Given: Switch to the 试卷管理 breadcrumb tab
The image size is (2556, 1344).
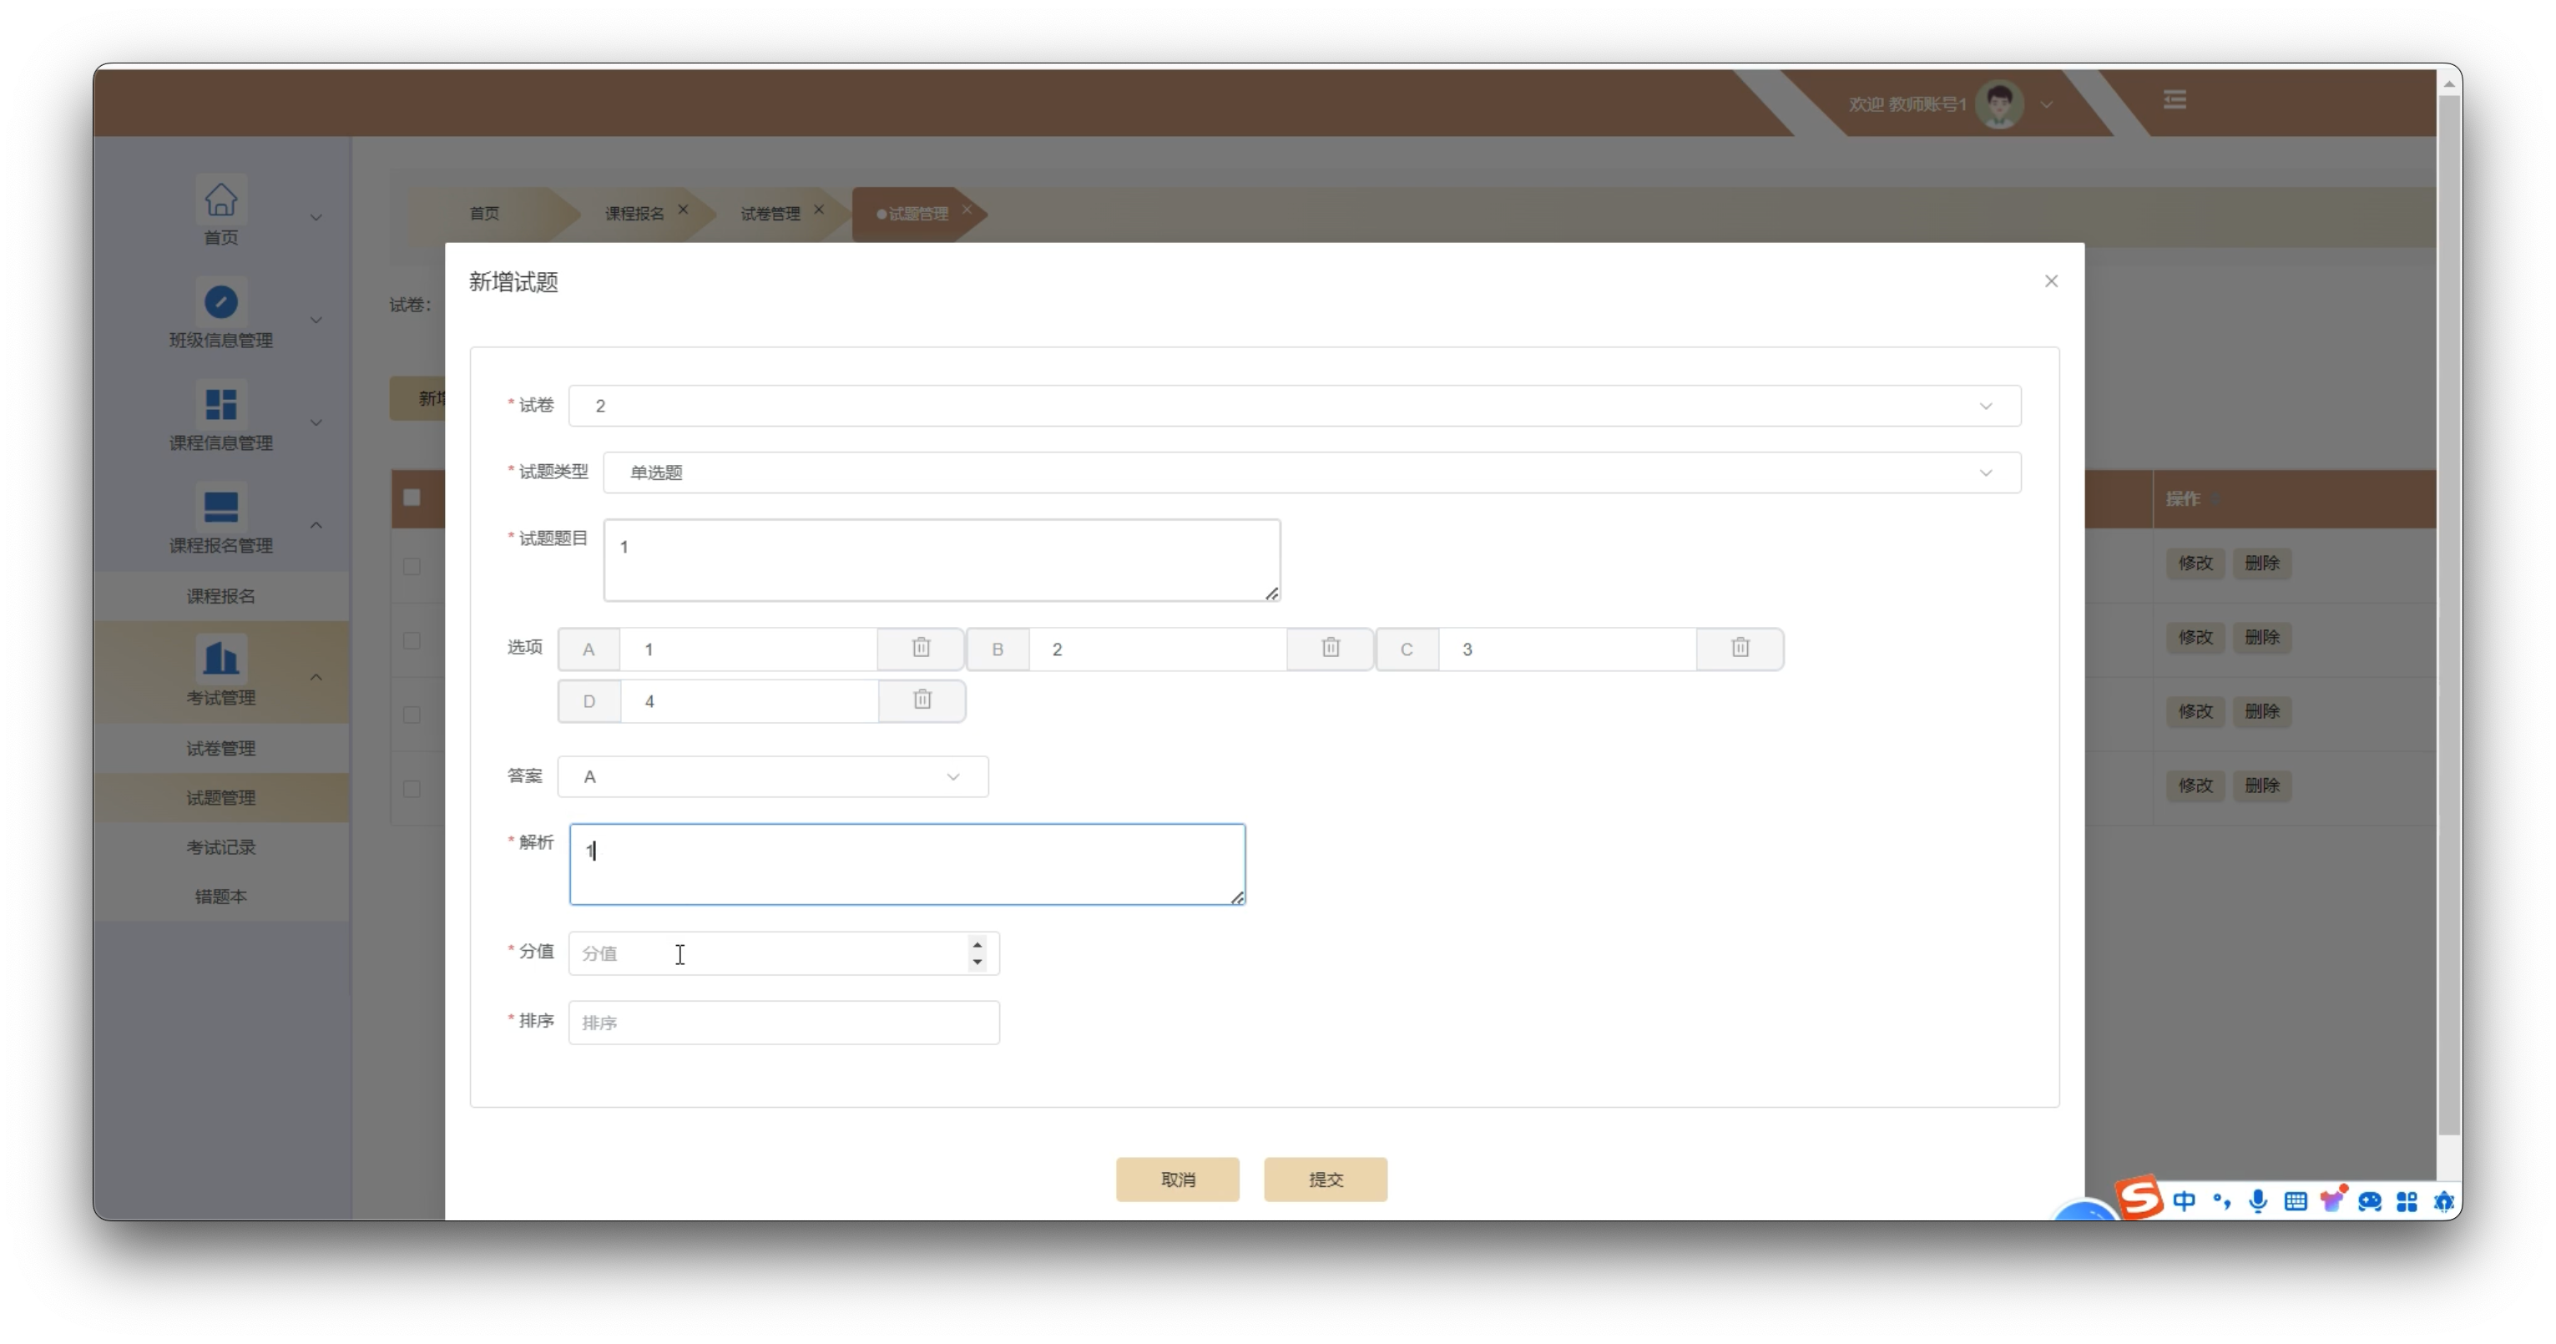Looking at the screenshot, I should click(770, 214).
